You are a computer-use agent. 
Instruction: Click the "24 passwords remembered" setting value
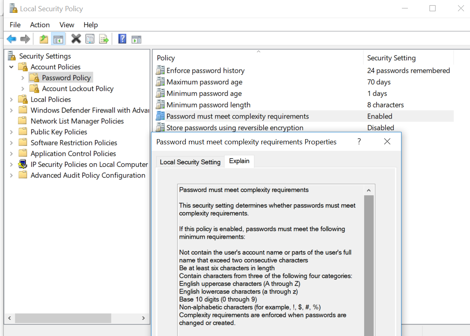[409, 71]
